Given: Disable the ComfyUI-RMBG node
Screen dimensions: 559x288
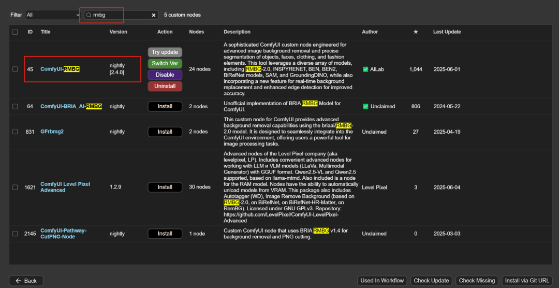Looking at the screenshot, I should point(165,75).
